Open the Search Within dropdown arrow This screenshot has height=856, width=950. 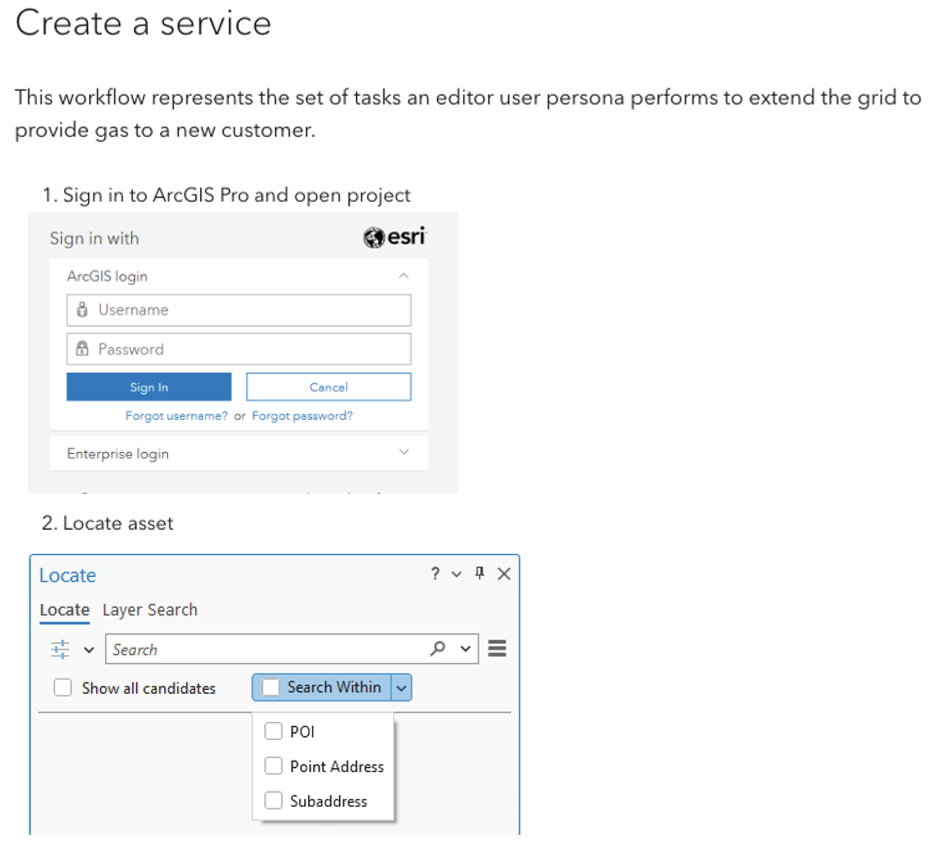pyautogui.click(x=401, y=687)
